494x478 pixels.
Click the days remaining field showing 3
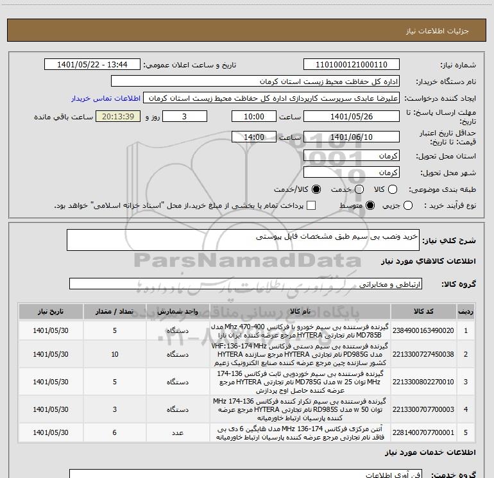tap(185, 116)
